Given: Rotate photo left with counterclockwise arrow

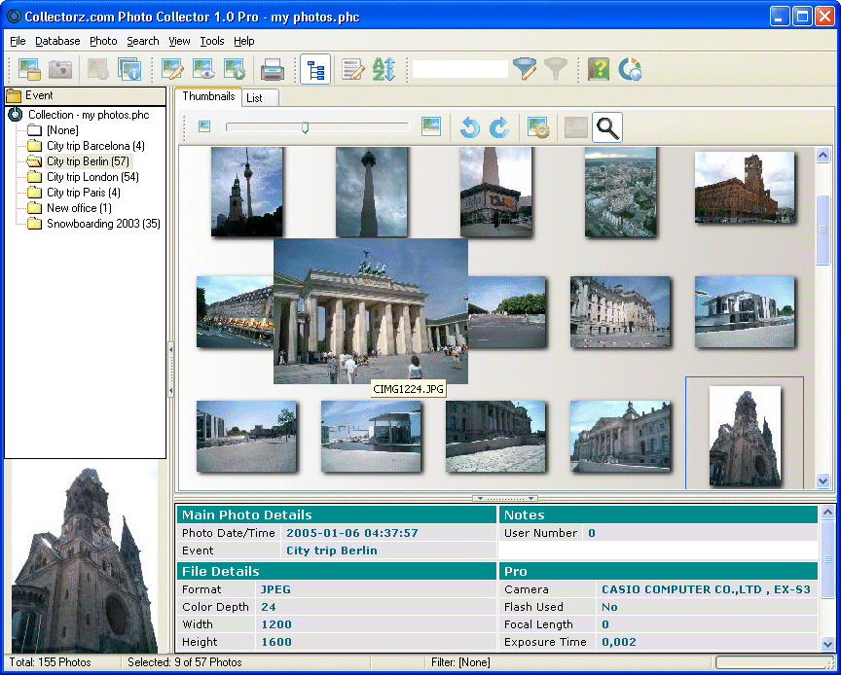Looking at the screenshot, I should pos(470,127).
